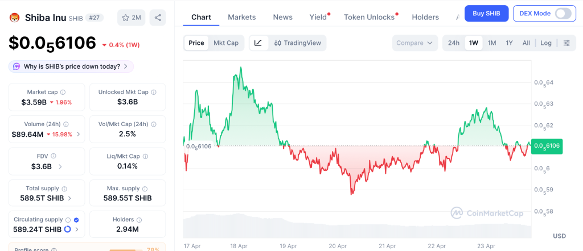Click the volume area below the chart
The height and width of the screenshot is (251, 583).
click(x=357, y=227)
